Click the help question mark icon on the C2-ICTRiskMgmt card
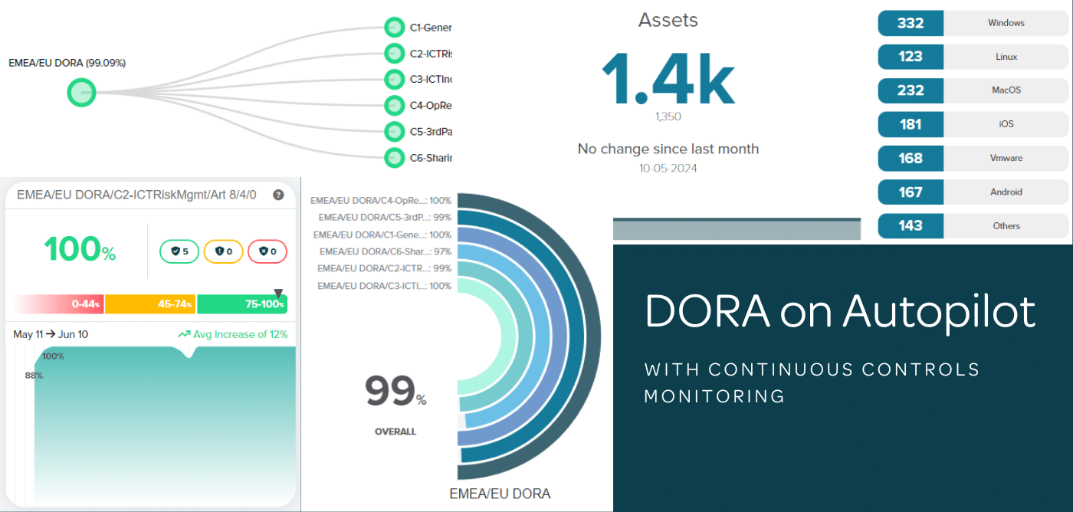Viewport: 1073px width, 512px height. (x=278, y=195)
